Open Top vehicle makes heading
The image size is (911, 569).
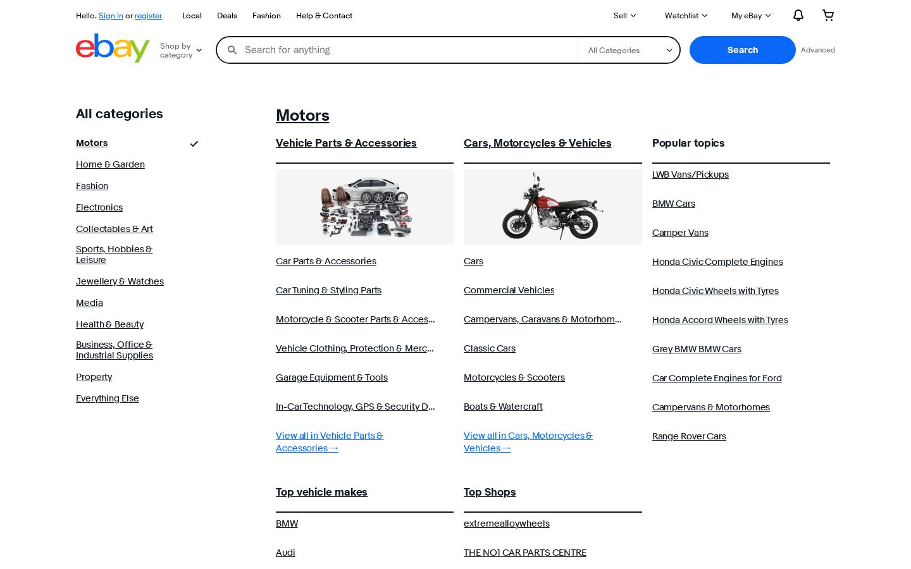[x=321, y=492]
